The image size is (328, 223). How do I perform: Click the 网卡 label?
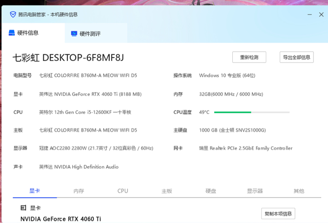[178, 149]
